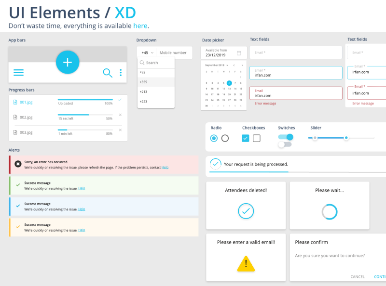Uncheck the checked blue checkbox
The width and height of the screenshot is (386, 286).
[245, 138]
